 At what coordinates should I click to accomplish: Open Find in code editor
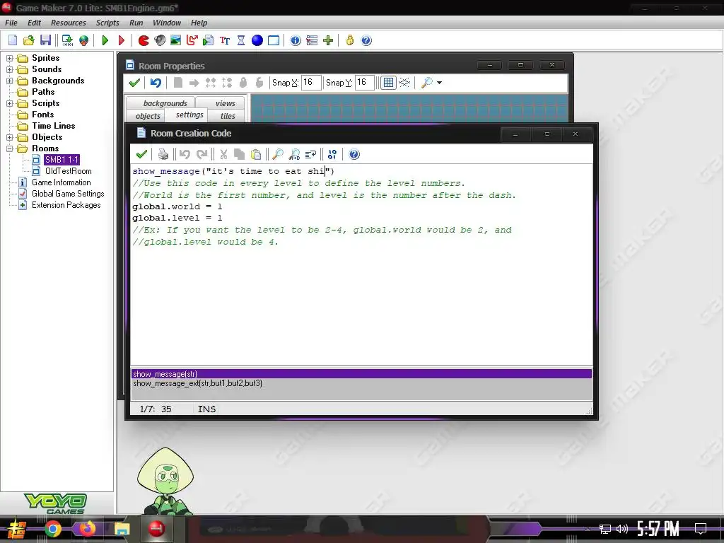tap(277, 154)
